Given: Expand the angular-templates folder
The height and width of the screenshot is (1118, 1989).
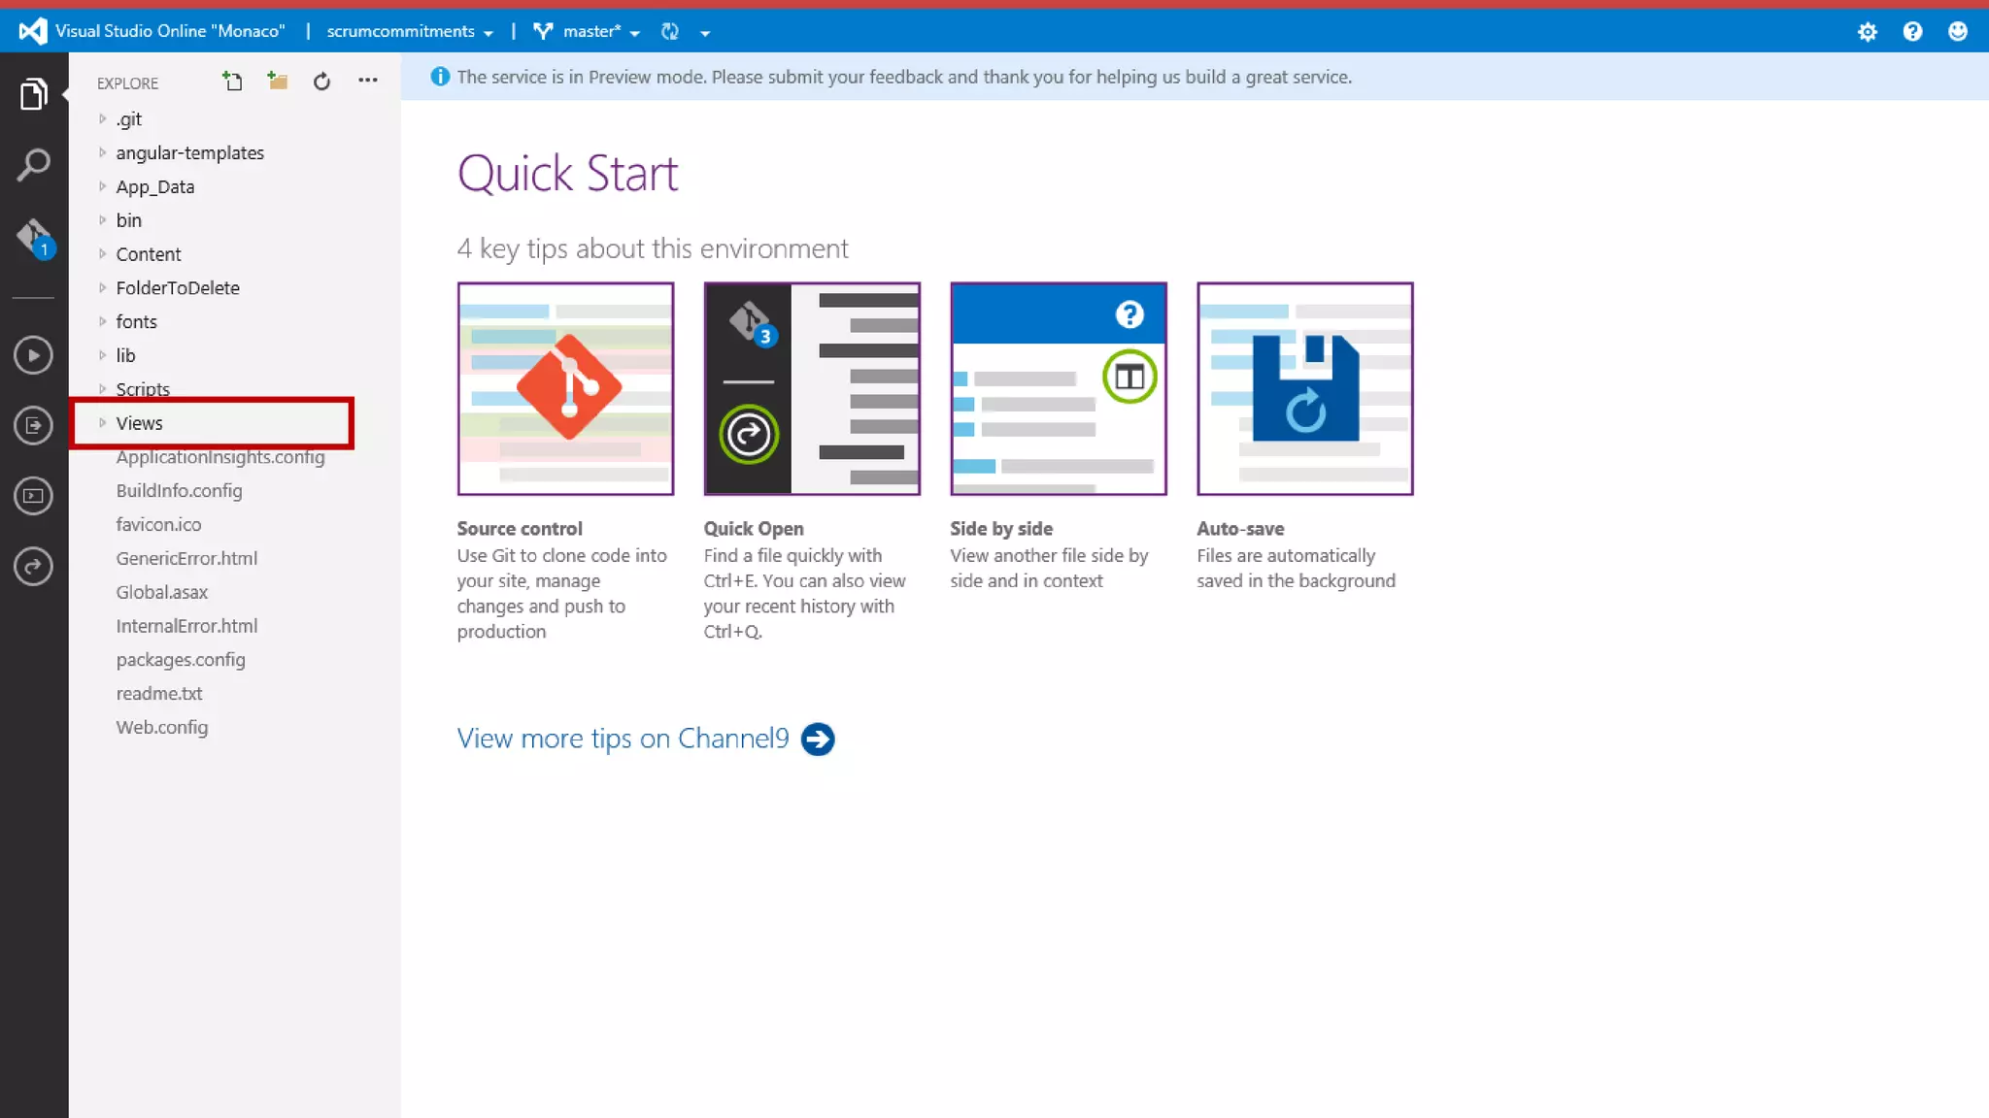Looking at the screenshot, I should point(189,153).
